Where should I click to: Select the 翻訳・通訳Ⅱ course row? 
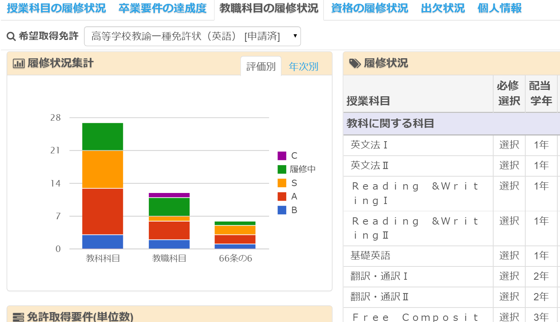click(x=452, y=297)
